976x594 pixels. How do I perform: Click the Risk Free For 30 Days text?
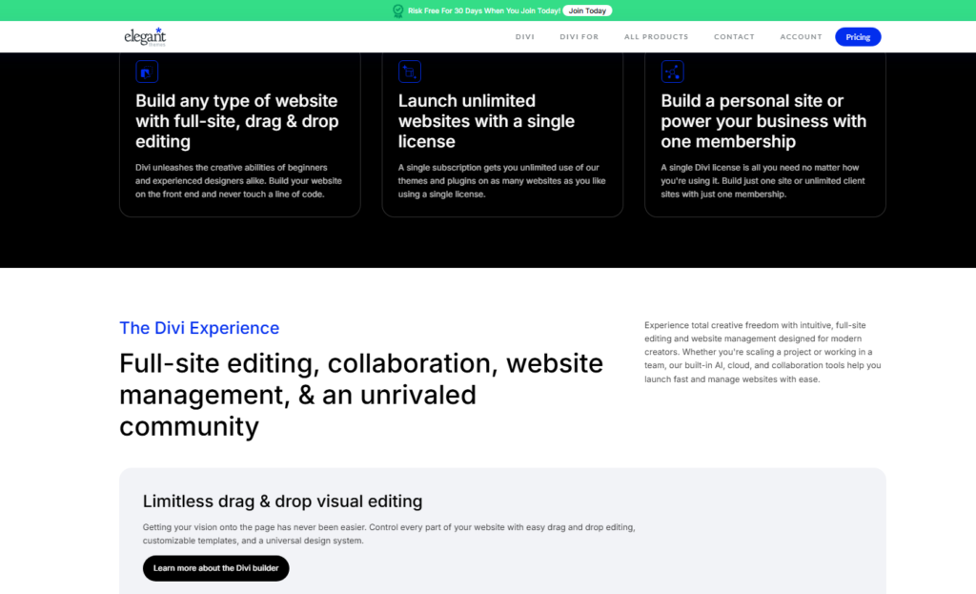(x=483, y=10)
